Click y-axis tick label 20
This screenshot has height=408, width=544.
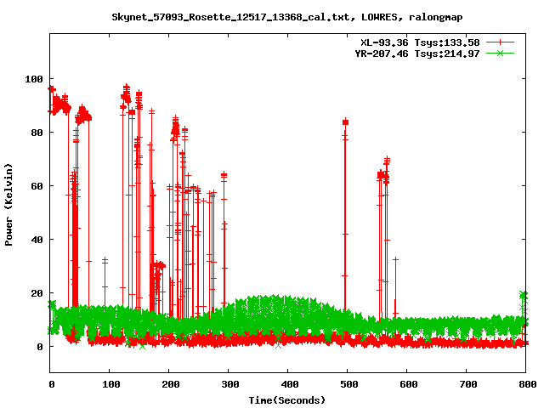[37, 293]
